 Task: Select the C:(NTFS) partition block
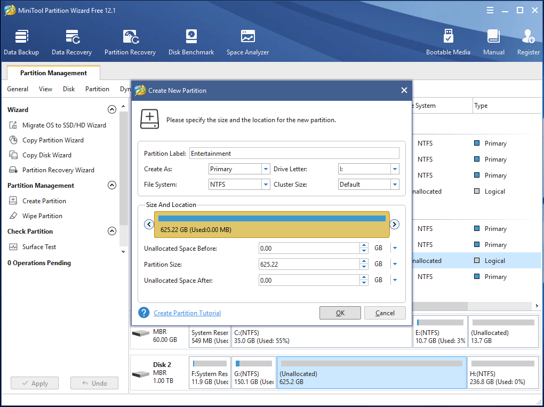(322, 337)
